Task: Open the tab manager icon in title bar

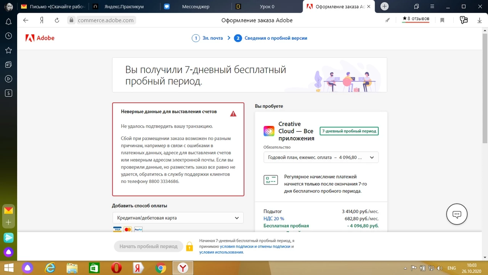Action: 416,6
